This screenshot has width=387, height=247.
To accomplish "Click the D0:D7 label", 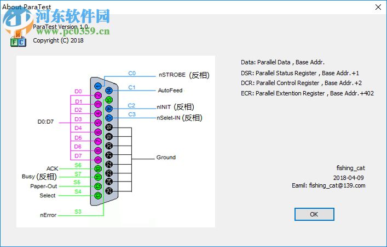I will tap(45, 122).
